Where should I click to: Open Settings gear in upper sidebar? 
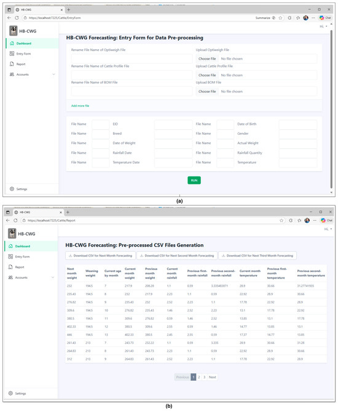(12, 189)
